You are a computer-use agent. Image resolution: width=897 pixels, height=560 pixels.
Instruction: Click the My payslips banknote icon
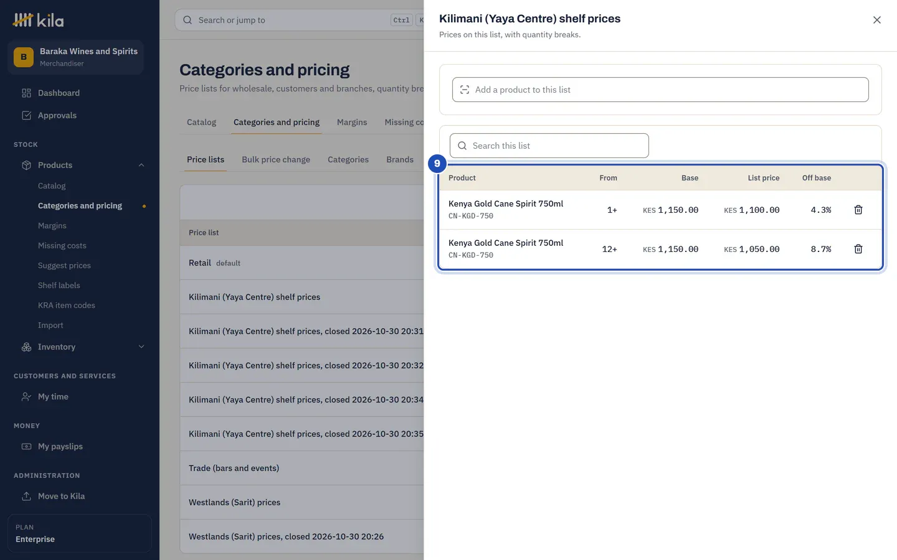[26, 446]
